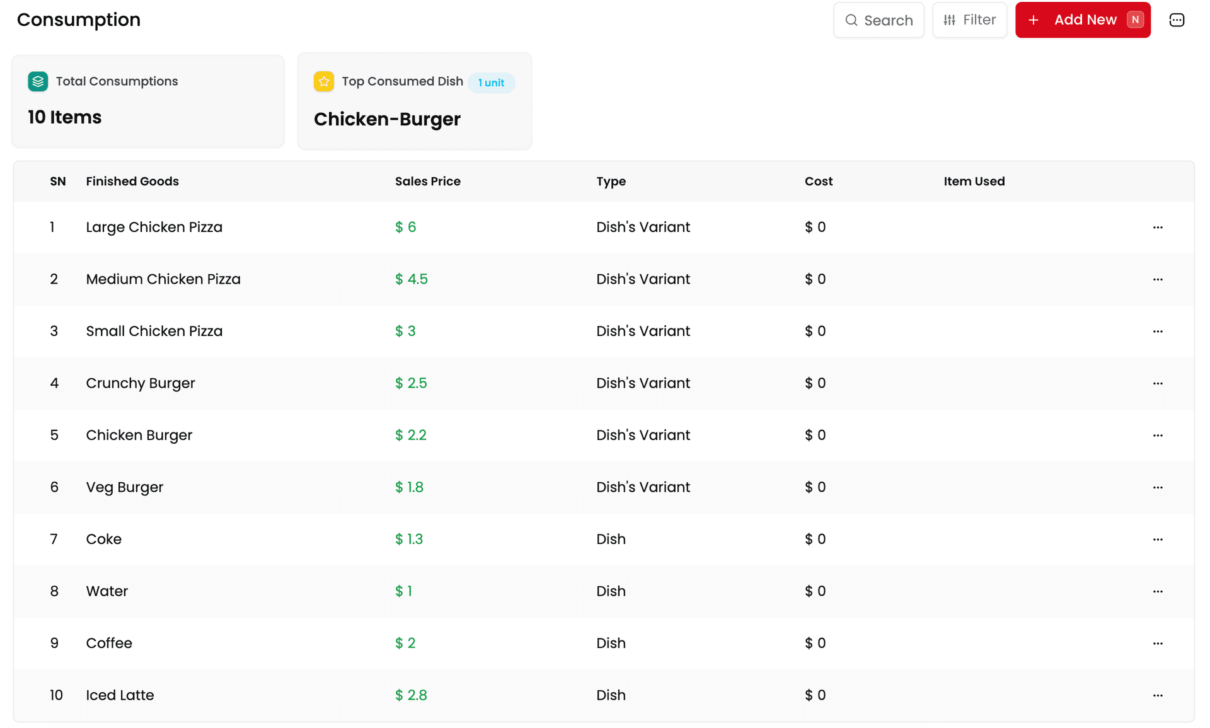This screenshot has height=728, width=1210.
Task: Select the Chicken Burger row name
Action: point(139,436)
